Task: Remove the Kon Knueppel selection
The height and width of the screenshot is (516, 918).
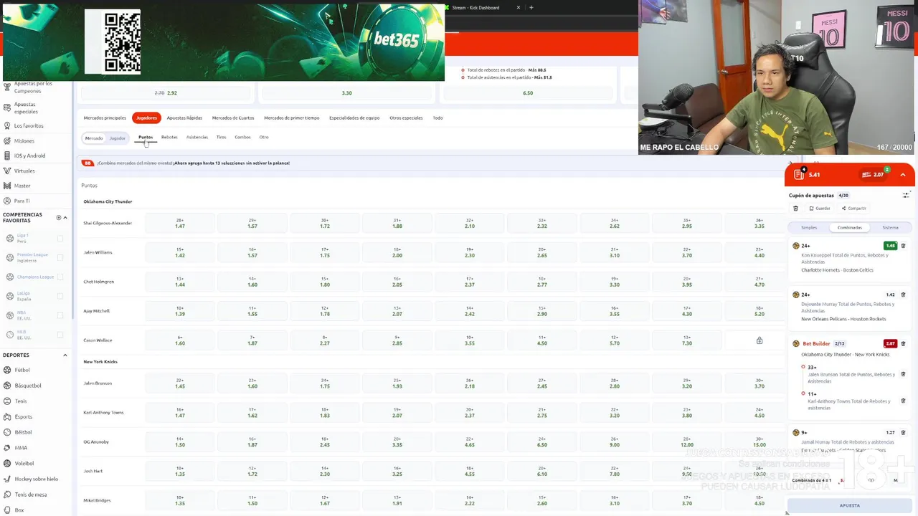Action: tap(903, 246)
